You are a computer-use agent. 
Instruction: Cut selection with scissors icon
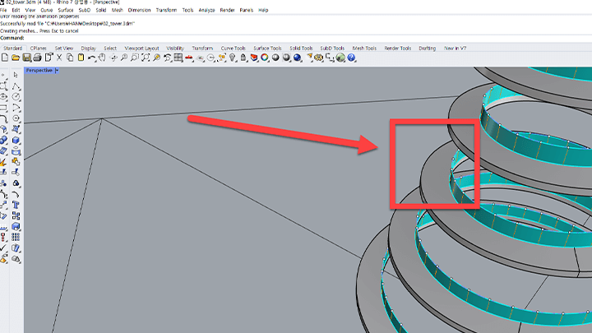(59, 58)
